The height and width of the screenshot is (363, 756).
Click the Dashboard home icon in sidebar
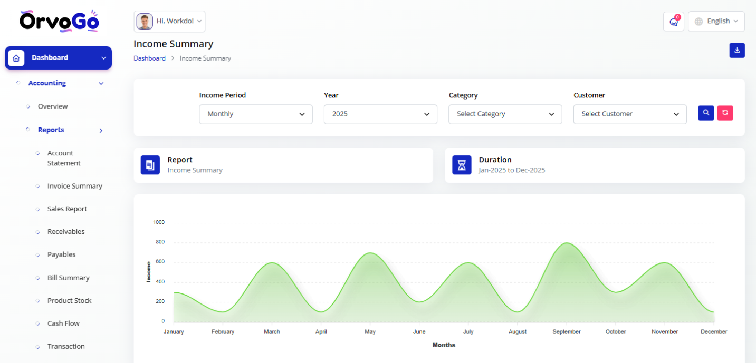pyautogui.click(x=16, y=58)
